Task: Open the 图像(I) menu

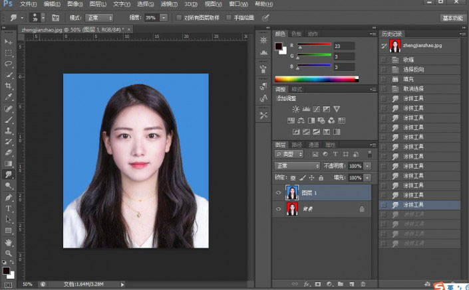Action: [x=74, y=4]
